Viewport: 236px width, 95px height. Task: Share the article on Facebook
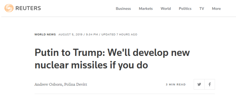(x=209, y=84)
